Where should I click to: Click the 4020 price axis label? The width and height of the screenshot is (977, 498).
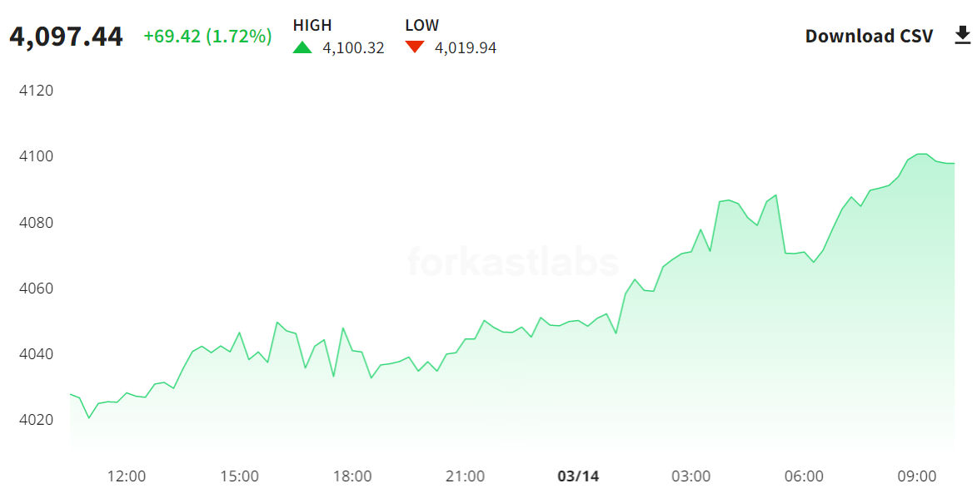click(x=36, y=420)
